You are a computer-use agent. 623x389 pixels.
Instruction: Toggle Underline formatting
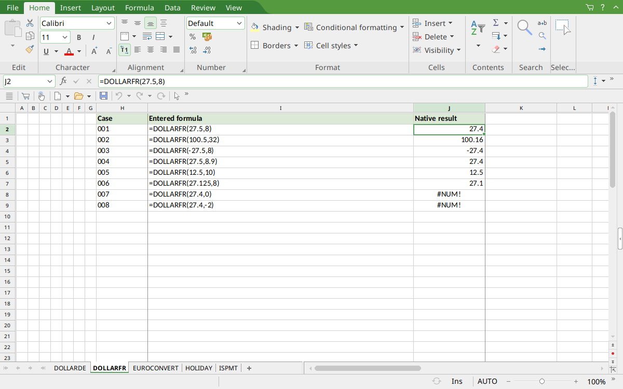[46, 51]
